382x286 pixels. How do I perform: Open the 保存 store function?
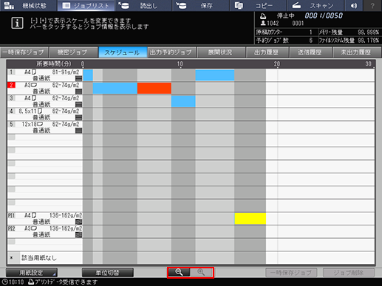click(201, 5)
